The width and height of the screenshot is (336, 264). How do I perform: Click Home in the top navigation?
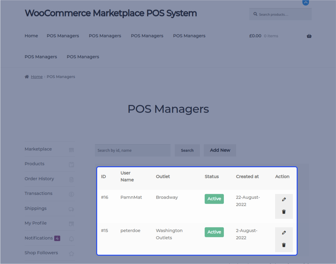(31, 36)
